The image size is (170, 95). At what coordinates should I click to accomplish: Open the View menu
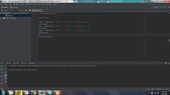(x=10, y=4)
